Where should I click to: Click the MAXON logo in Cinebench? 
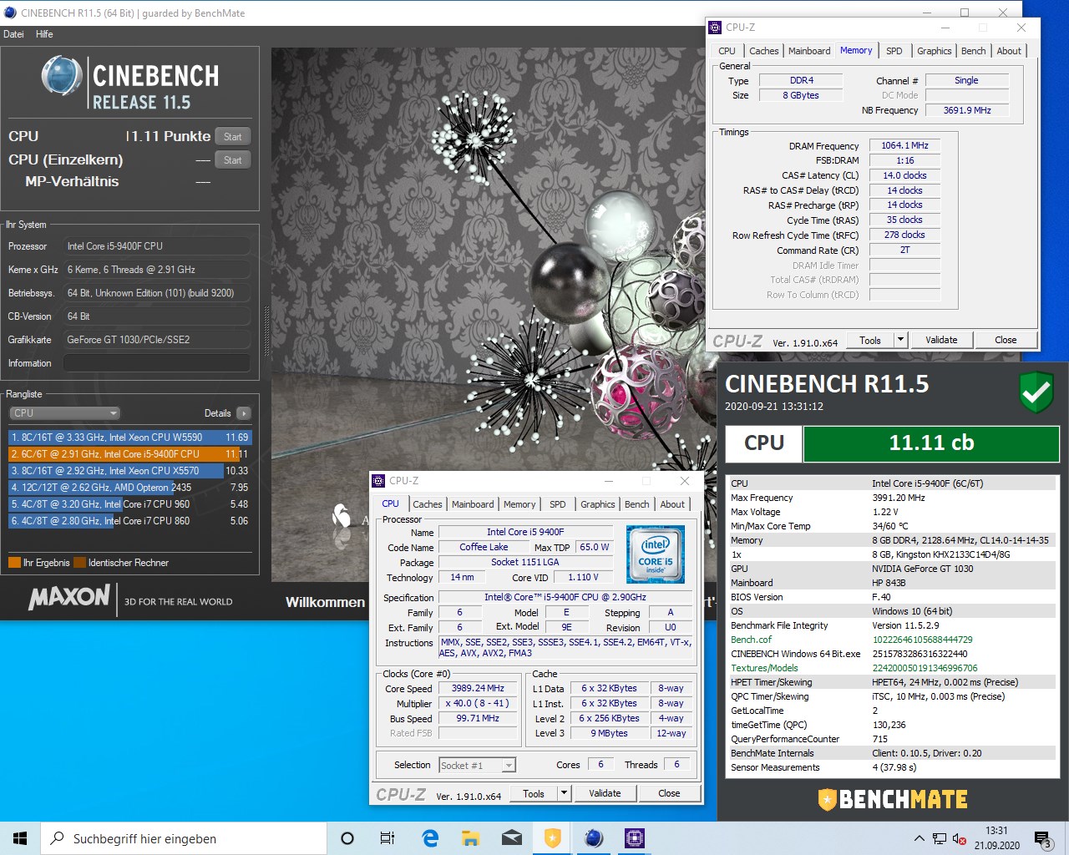[x=69, y=597]
